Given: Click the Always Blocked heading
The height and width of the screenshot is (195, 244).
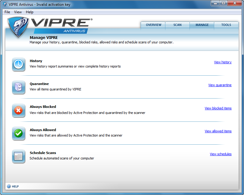Looking at the screenshot, I should 43,107.
